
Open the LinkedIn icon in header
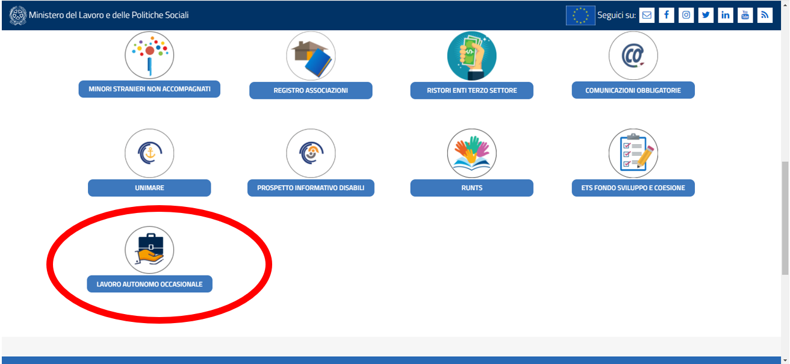tap(726, 15)
